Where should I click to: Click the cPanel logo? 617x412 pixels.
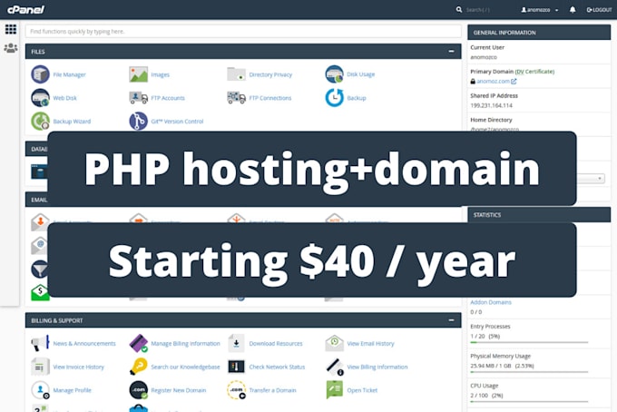click(26, 9)
